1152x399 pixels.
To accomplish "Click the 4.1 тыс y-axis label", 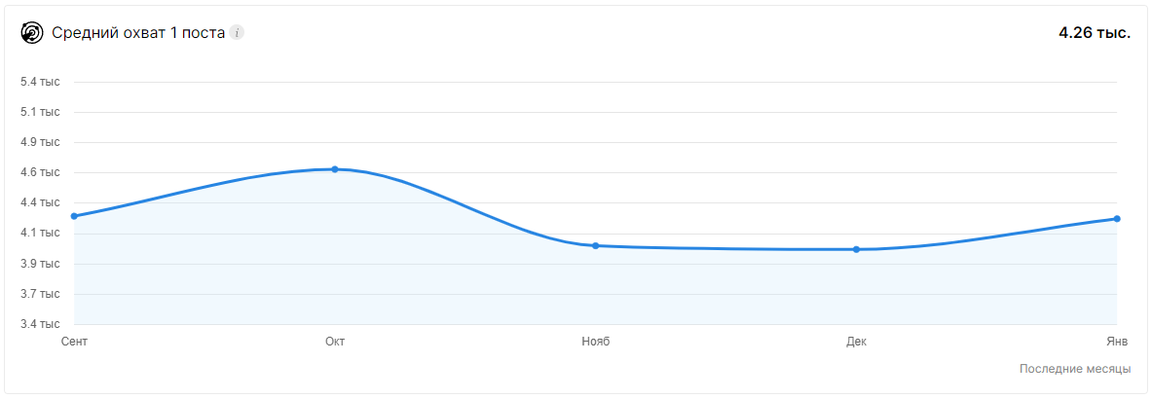I will click(x=40, y=233).
